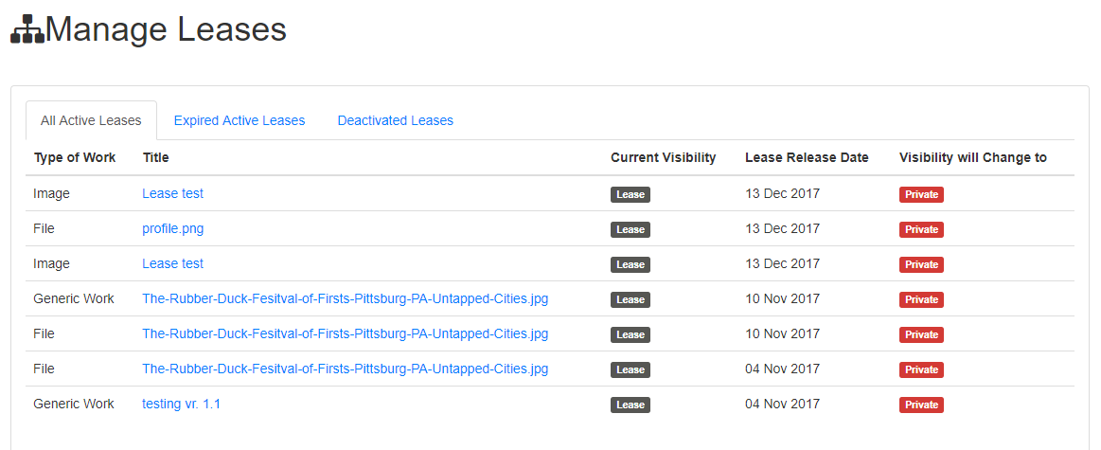Click the Title column header
The height and width of the screenshot is (450, 1101).
click(156, 157)
